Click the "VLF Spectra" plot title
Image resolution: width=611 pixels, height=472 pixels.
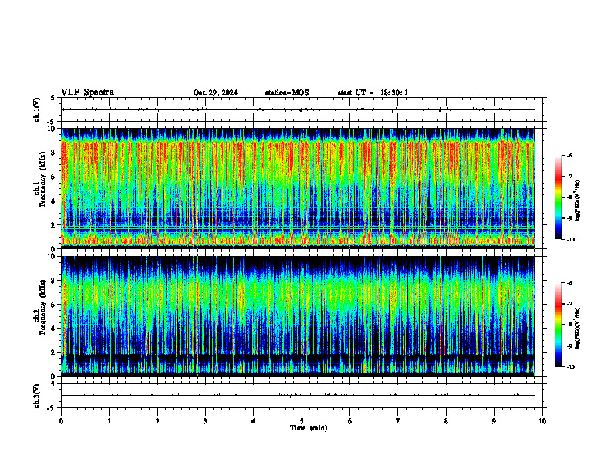coord(87,93)
